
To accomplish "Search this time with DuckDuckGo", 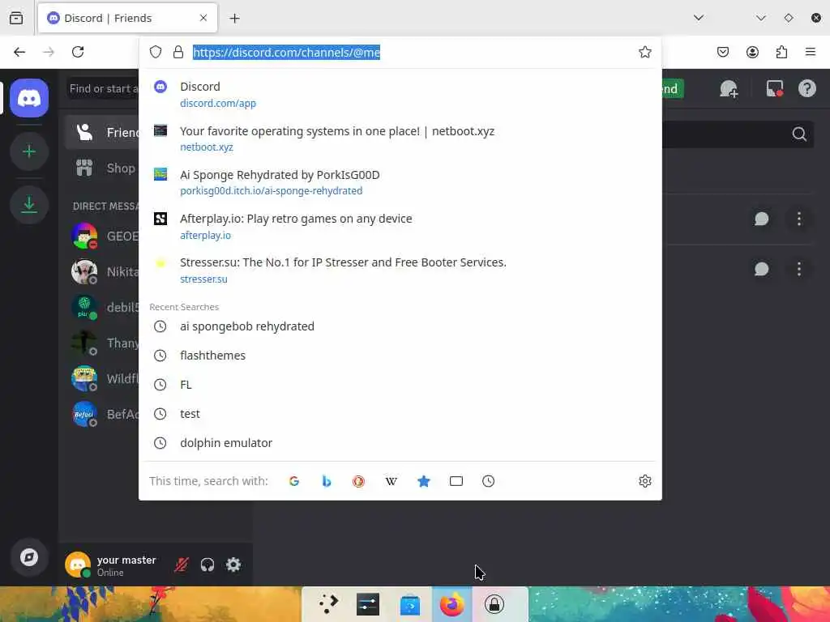I will [x=359, y=481].
